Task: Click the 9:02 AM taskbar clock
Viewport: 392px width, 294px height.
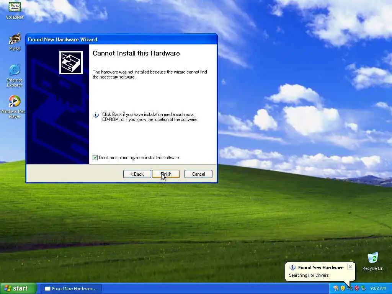Action: point(378,289)
